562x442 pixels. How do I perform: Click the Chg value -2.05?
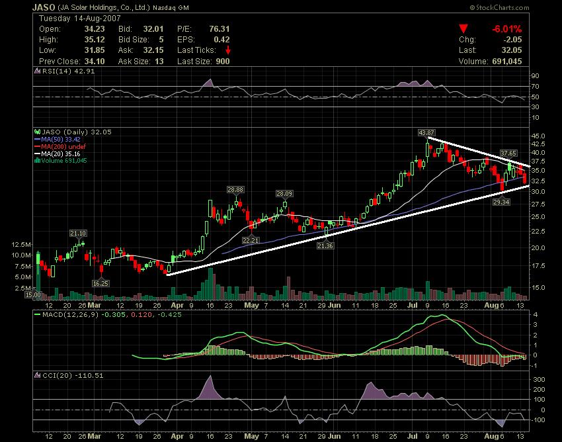click(512, 40)
